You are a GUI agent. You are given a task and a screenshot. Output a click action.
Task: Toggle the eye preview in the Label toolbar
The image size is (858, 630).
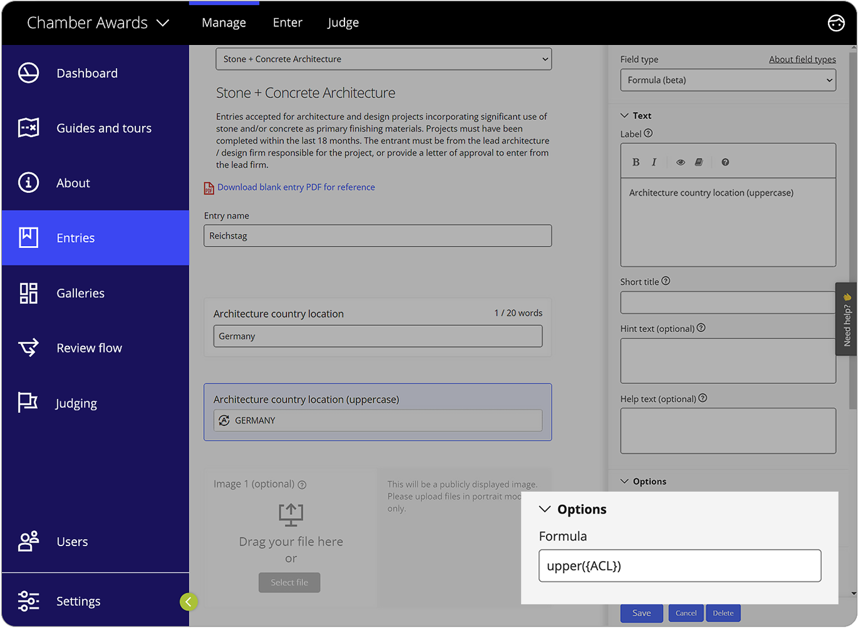coord(680,162)
